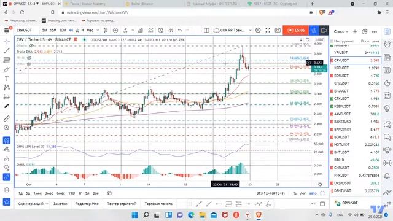Open the TradingView hamburger main menu
This screenshot has width=393, height=221.
(x=7, y=30)
